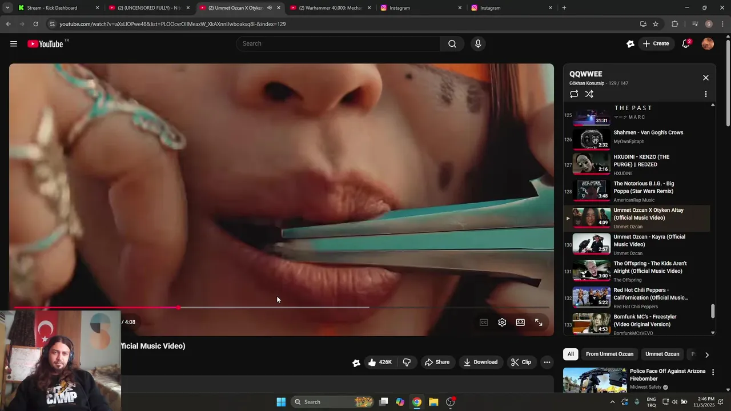731x411 pixels.
Task: Open Chrome from taskbar
Action: click(x=417, y=402)
